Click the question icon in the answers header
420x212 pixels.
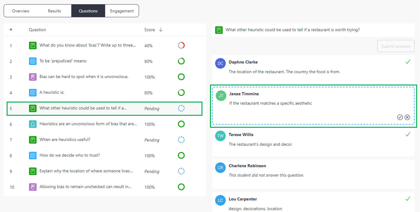pyautogui.click(x=219, y=30)
